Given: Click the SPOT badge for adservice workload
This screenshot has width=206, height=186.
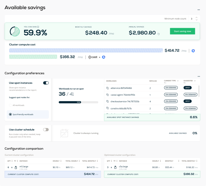Looking at the screenshot, I should click(x=188, y=88).
